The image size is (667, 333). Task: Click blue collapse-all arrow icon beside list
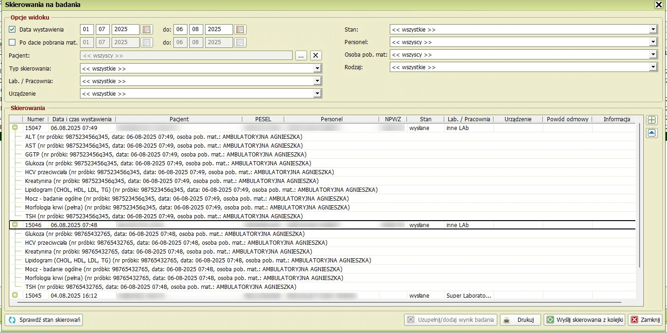[x=652, y=133]
